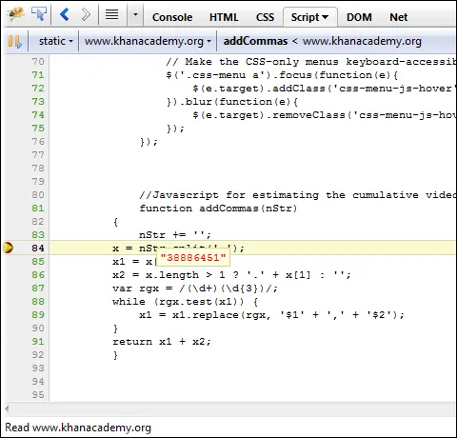Switch to the Console tab
This screenshot has height=438, width=457.
[172, 17]
